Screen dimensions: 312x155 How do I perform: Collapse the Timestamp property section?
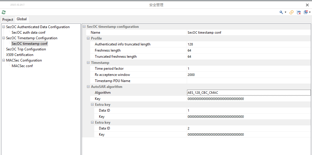88,63
